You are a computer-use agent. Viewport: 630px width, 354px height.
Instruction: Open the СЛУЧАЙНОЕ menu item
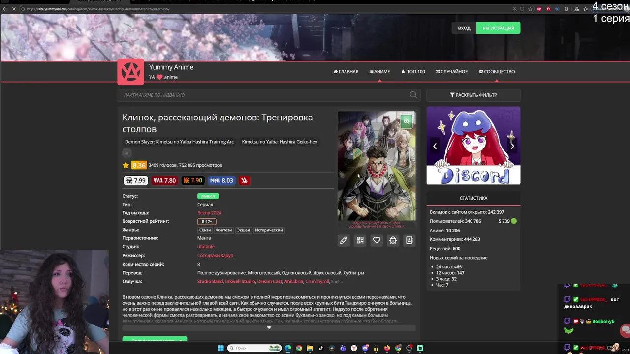[x=451, y=71]
